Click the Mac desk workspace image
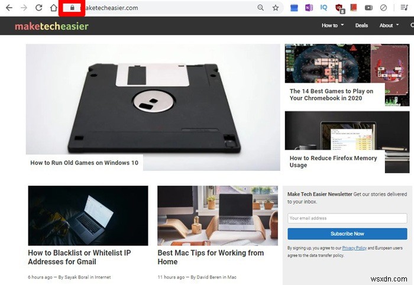The width and height of the screenshot is (414, 285). click(x=218, y=216)
